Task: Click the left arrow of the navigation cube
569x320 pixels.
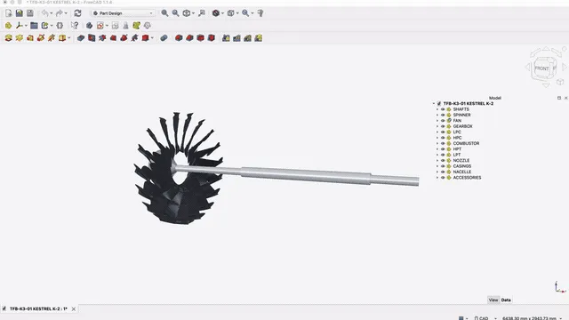Action: pos(527,67)
